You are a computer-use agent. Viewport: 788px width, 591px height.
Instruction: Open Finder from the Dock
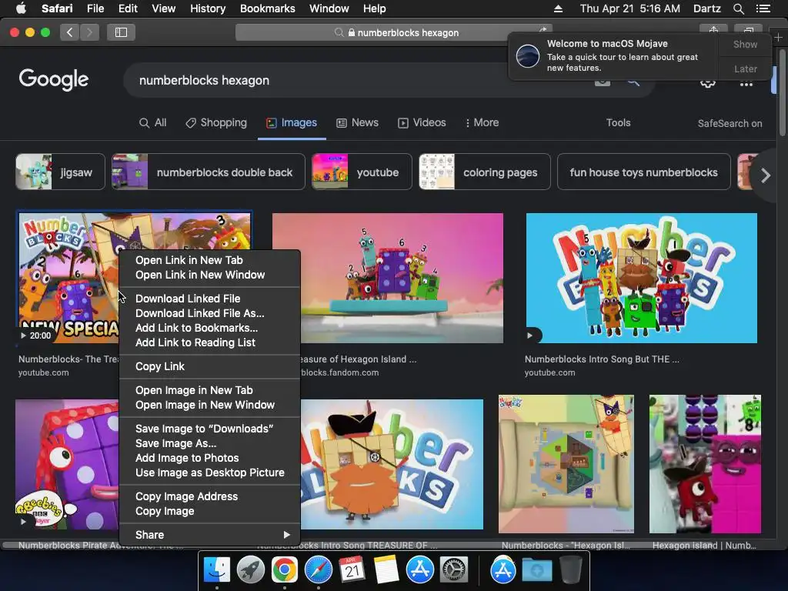coord(216,570)
